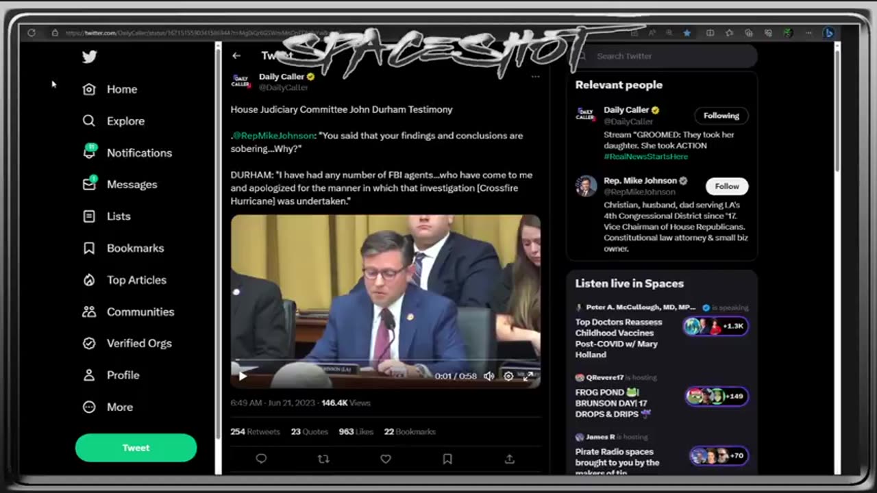Click the Twitter bird logo
This screenshot has width=877, height=493.
(x=89, y=57)
